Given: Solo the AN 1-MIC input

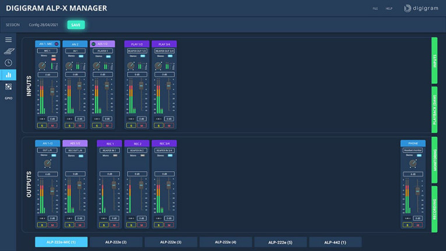Looking at the screenshot, I should tap(42, 125).
